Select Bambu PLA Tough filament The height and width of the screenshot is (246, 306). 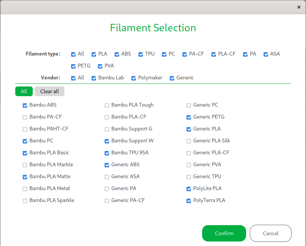(x=107, y=105)
